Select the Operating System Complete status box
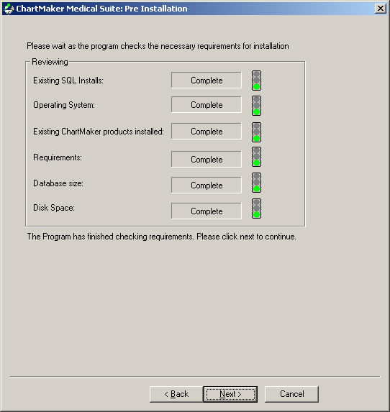Screen dimensions: 390x412 pos(207,104)
